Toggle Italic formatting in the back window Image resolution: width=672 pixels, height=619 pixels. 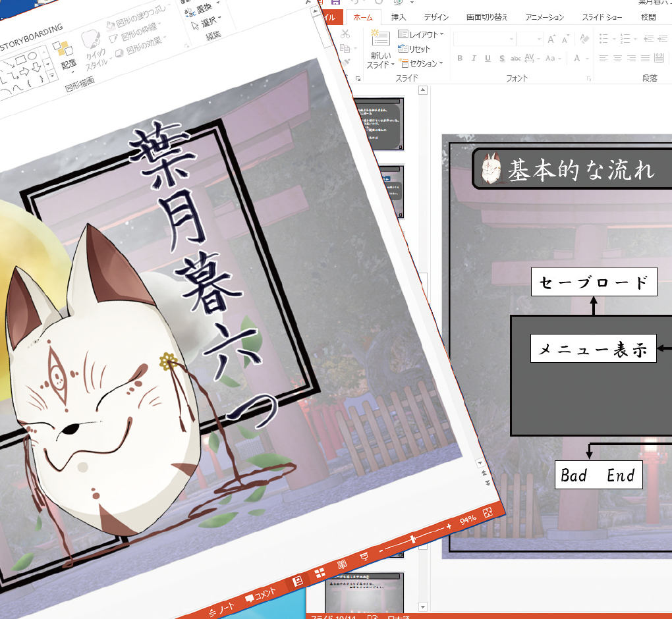click(474, 58)
